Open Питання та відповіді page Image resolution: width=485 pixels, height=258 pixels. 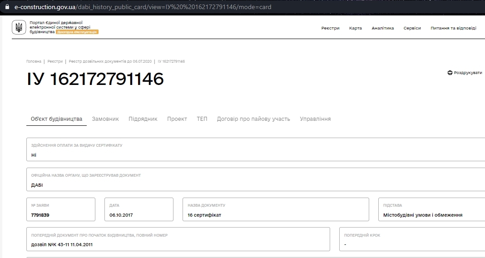(454, 28)
